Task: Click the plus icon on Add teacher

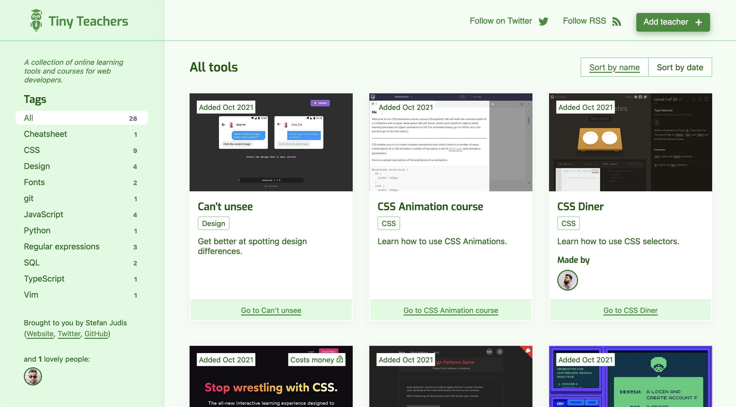Action: tap(698, 22)
